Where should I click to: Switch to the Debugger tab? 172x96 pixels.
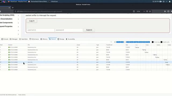[14, 39]
